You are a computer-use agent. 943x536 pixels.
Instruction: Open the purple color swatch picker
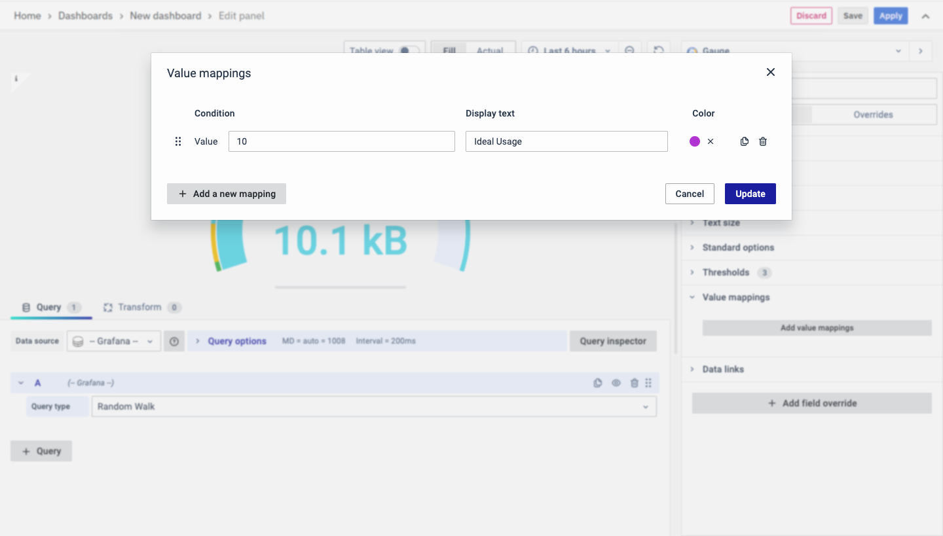pos(695,141)
